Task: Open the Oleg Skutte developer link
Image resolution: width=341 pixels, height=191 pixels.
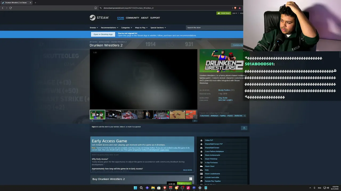Action: (223, 98)
